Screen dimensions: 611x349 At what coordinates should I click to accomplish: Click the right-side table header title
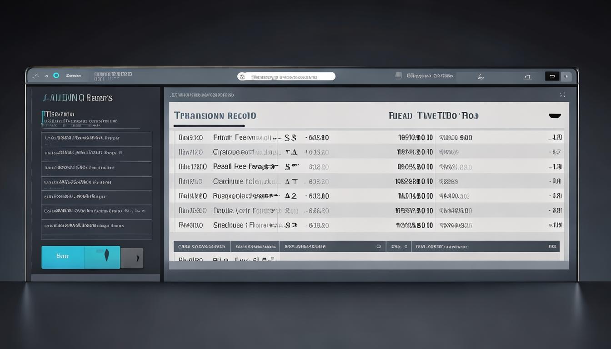(x=433, y=116)
